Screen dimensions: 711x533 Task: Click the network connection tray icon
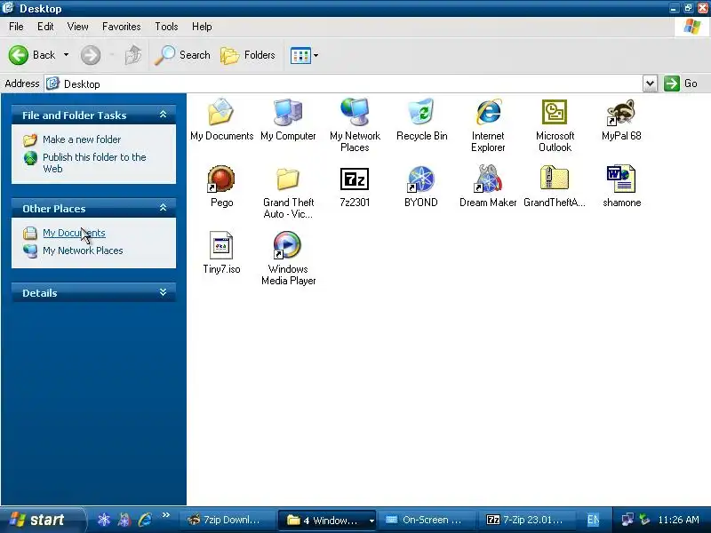(x=627, y=520)
